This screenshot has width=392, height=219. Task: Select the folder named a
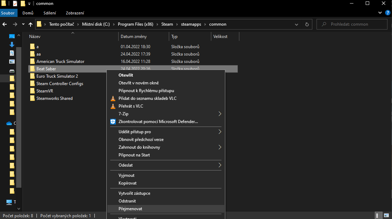pos(38,47)
